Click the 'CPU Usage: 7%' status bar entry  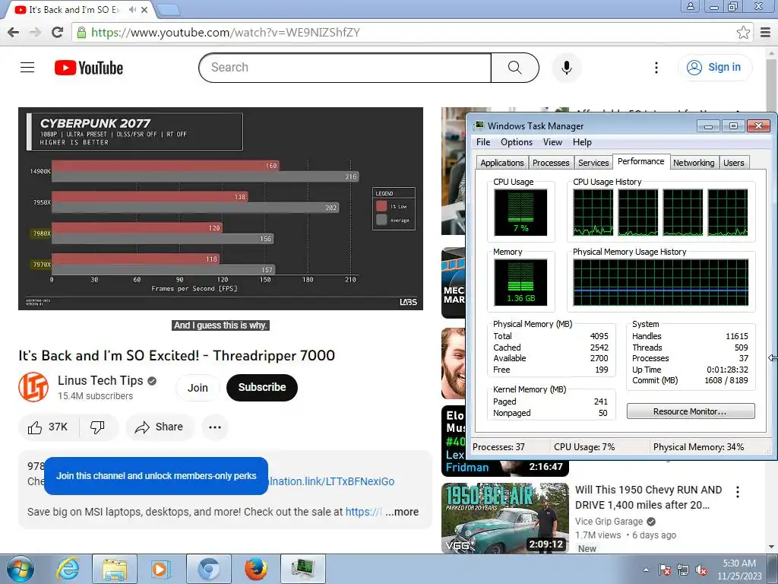click(584, 447)
